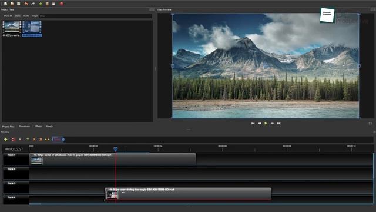Rewind the video preview
Viewport: 376px width, 212px height.
(260, 123)
